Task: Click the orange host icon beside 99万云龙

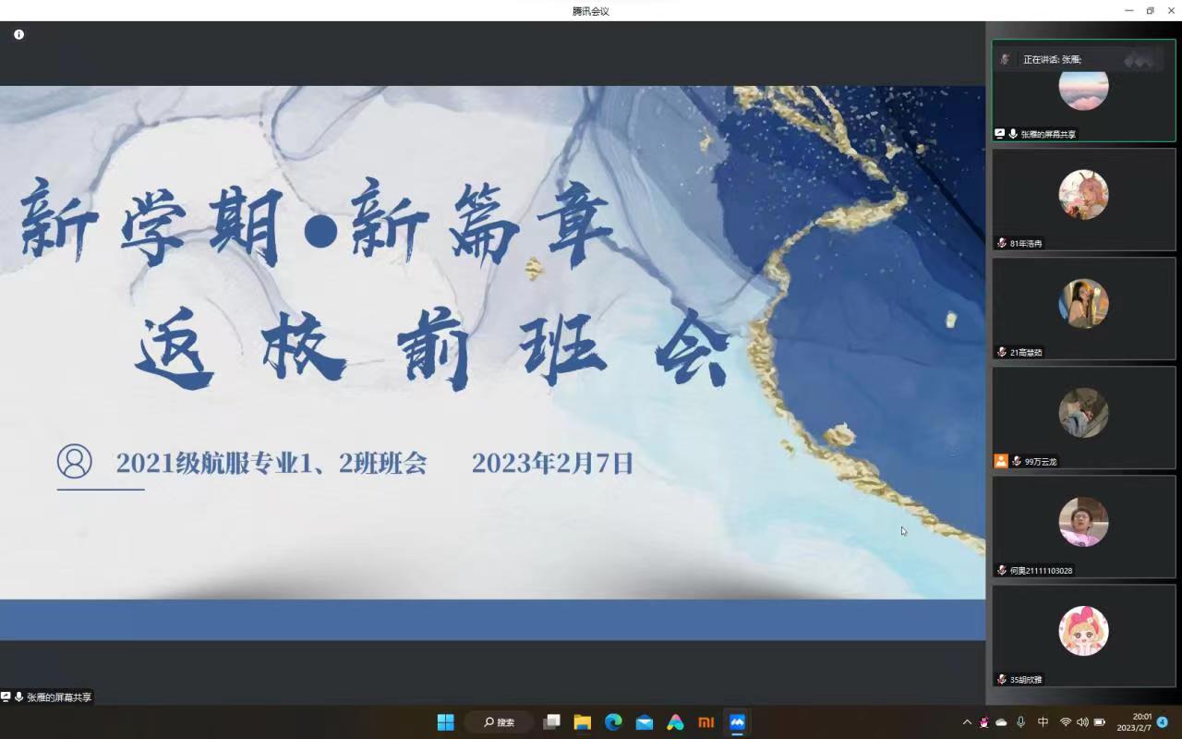Action: [1000, 461]
